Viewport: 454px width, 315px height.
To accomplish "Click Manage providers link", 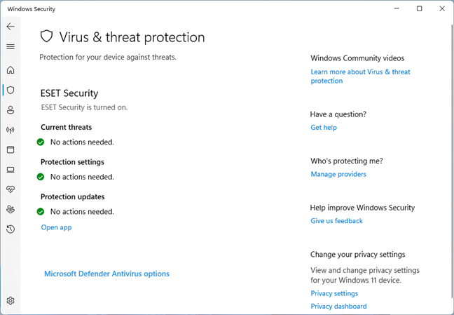I will (338, 174).
